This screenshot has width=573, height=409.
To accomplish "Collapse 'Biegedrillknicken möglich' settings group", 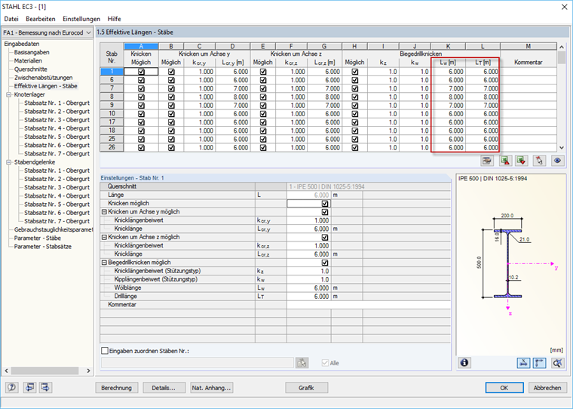I will [x=104, y=263].
